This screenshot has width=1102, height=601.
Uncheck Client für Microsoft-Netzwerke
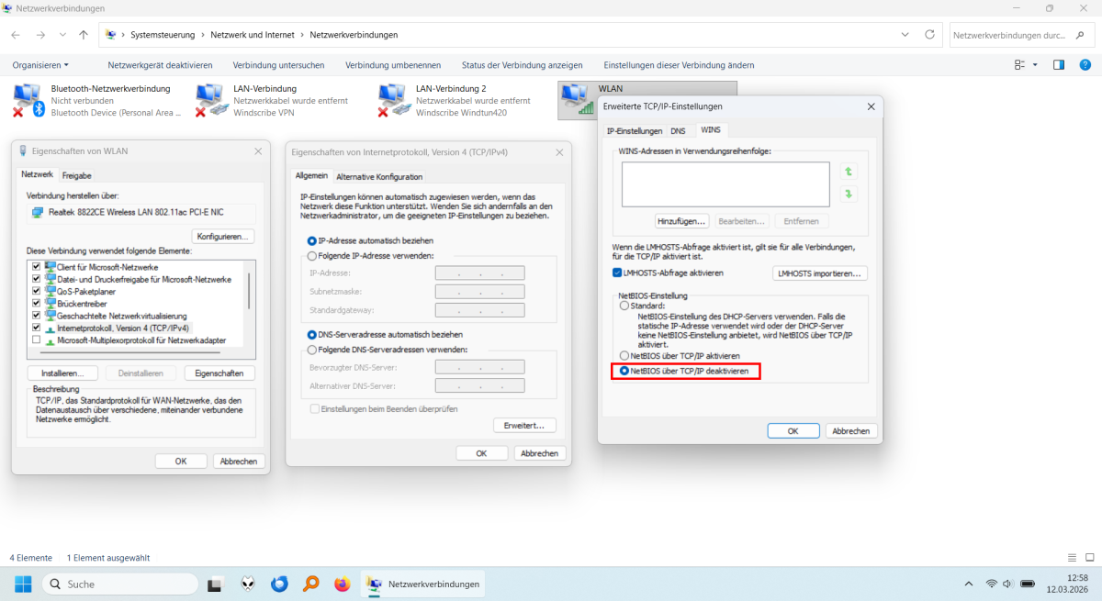(37, 266)
